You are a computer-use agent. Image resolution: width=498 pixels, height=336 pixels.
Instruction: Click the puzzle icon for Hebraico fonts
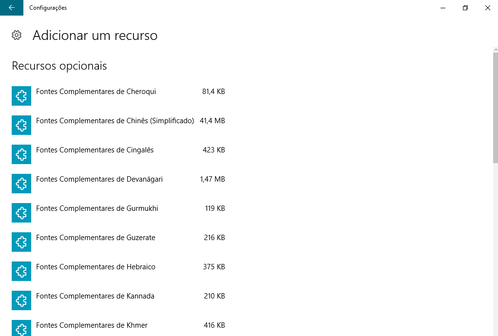click(x=21, y=271)
